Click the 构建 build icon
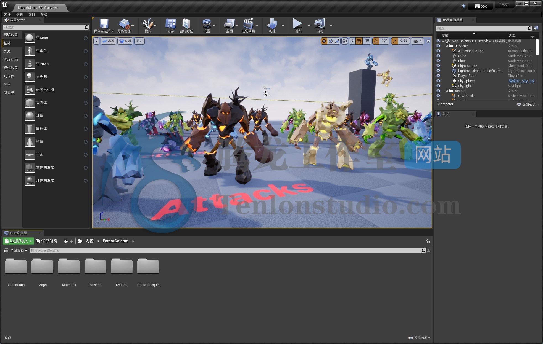 point(272,24)
